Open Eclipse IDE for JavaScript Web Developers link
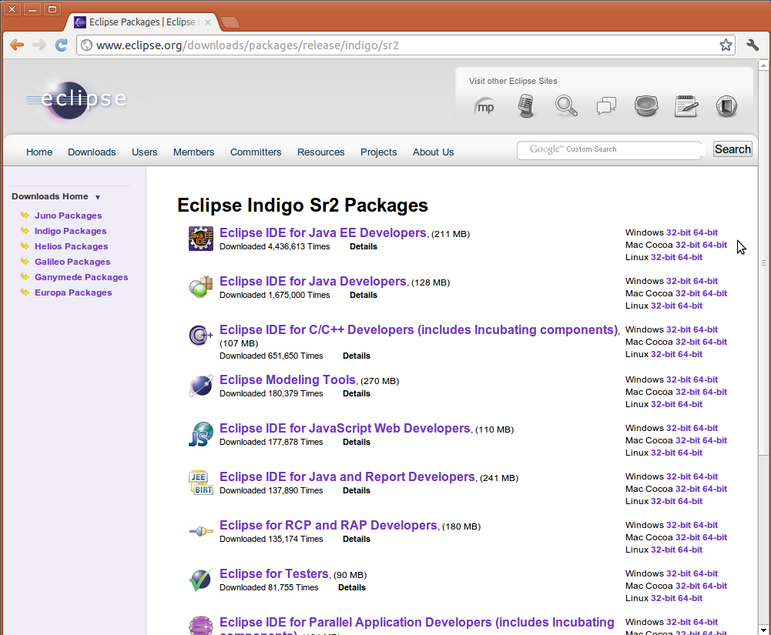 [x=345, y=429]
